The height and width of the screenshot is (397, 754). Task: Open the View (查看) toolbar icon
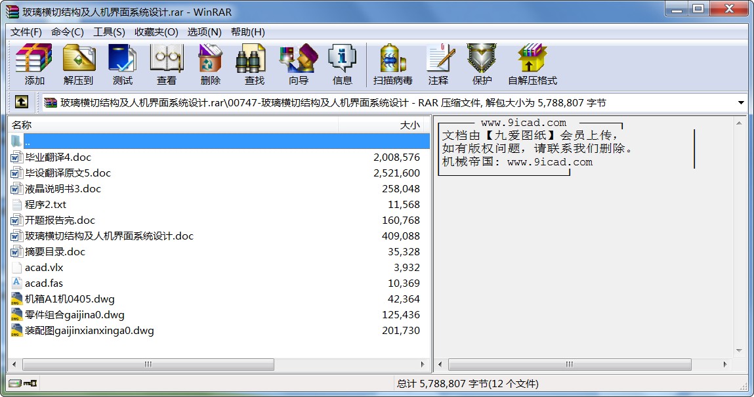click(166, 59)
